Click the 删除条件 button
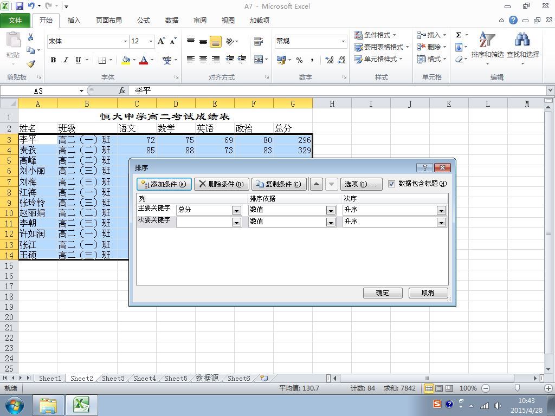The width and height of the screenshot is (555, 416). point(222,184)
